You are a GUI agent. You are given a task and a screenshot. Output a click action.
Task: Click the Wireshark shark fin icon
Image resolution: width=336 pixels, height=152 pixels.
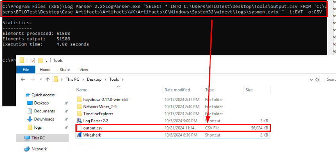pos(79,135)
